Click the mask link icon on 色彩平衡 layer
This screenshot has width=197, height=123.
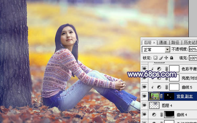(166, 69)
